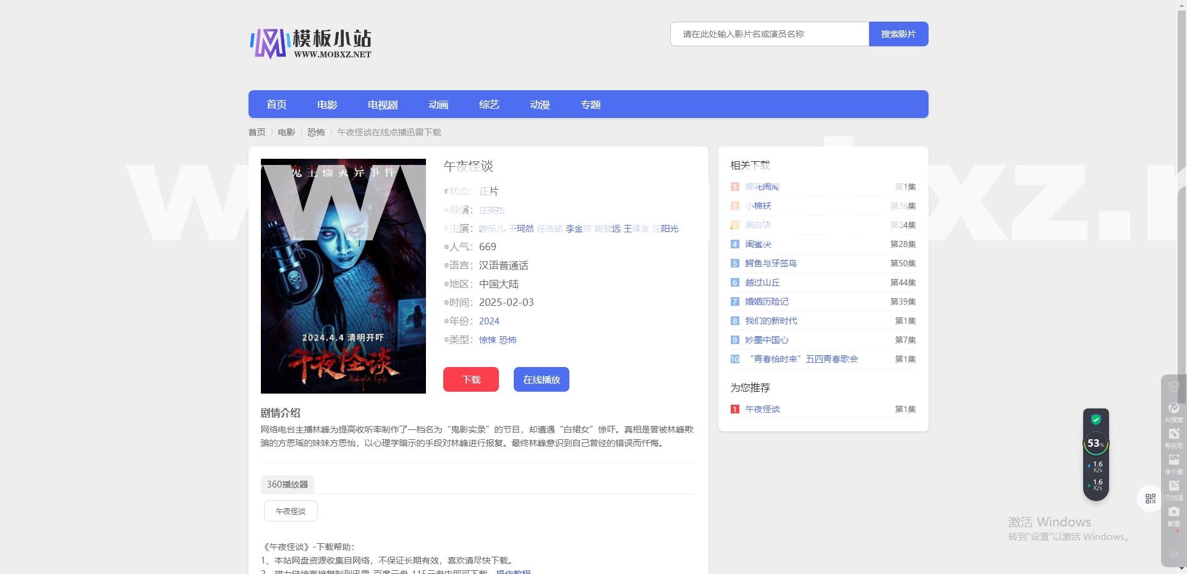
Task: Play the 午夜怪谈 episode button
Action: [x=291, y=511]
